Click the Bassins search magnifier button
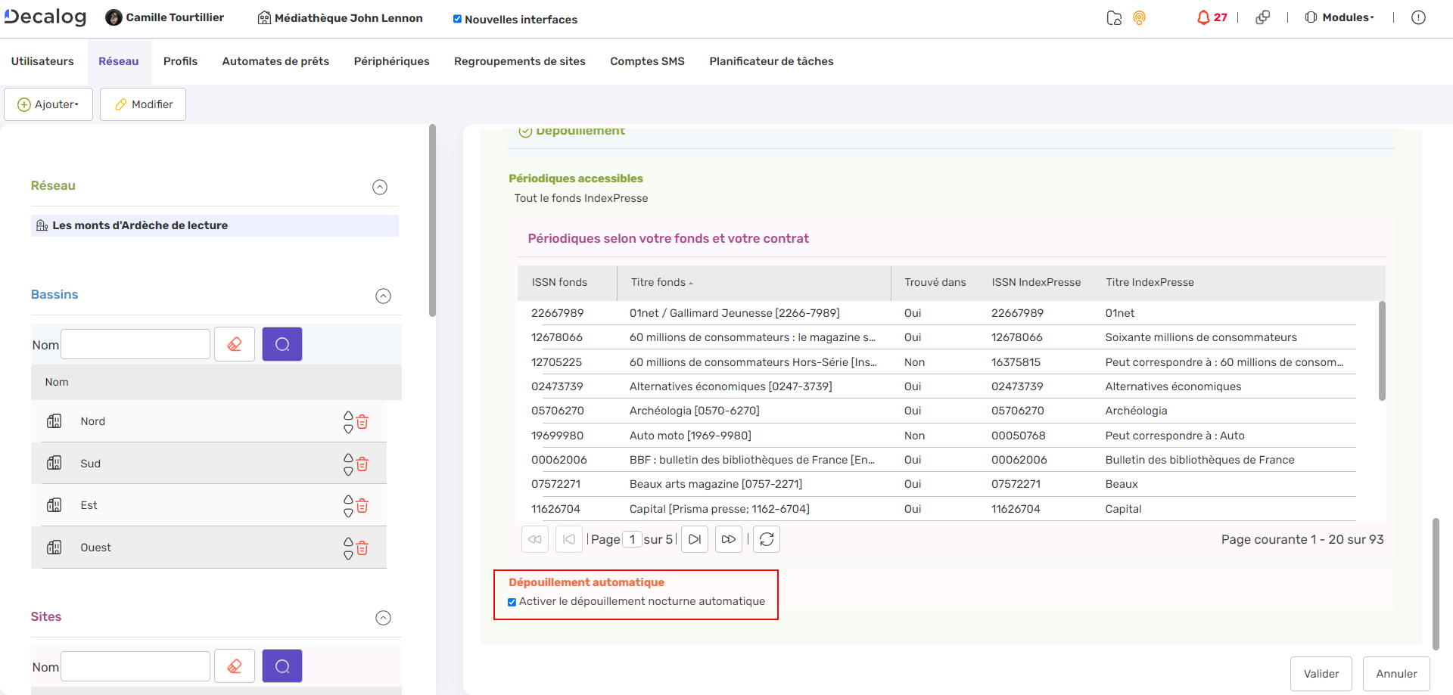Screen dimensions: 1453x695 [x=282, y=344]
